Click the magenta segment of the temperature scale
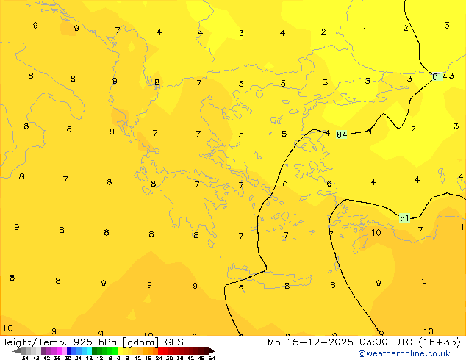466x360 pixels. click(x=59, y=350)
